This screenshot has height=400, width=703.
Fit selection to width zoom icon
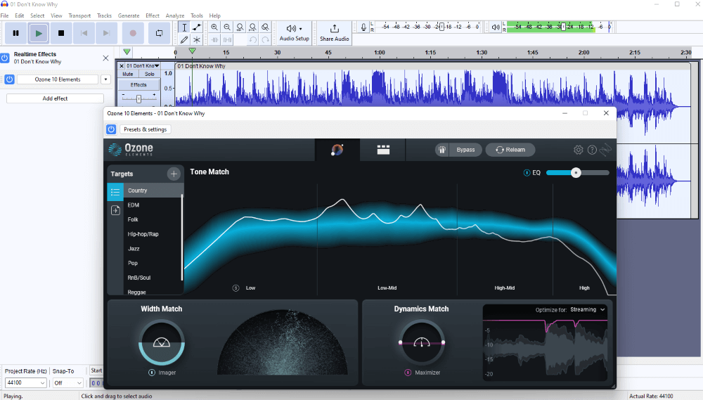coord(240,27)
